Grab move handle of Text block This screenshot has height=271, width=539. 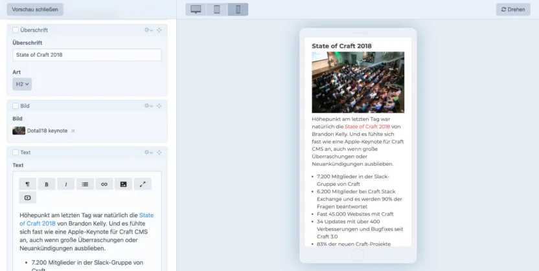(159, 152)
